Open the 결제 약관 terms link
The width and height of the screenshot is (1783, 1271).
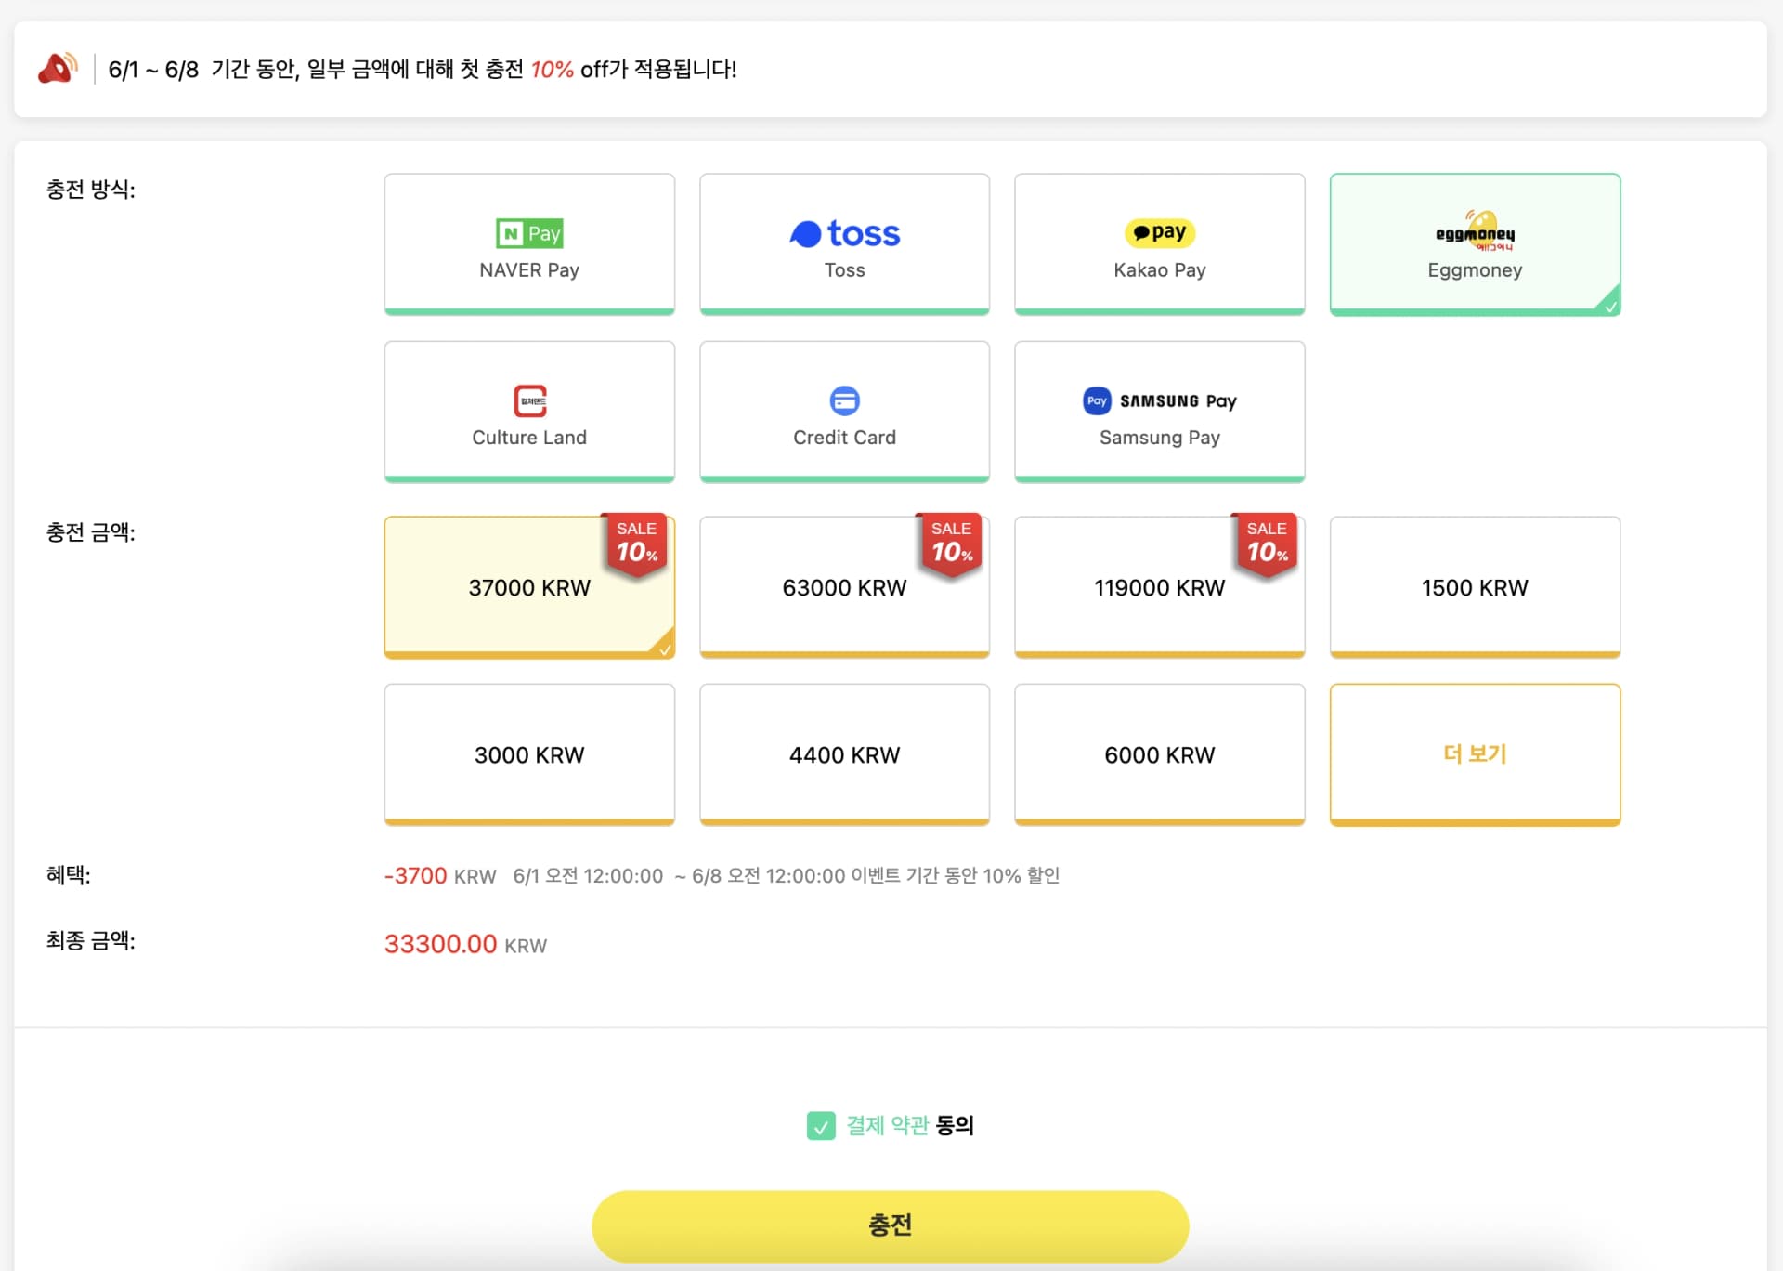(887, 1125)
